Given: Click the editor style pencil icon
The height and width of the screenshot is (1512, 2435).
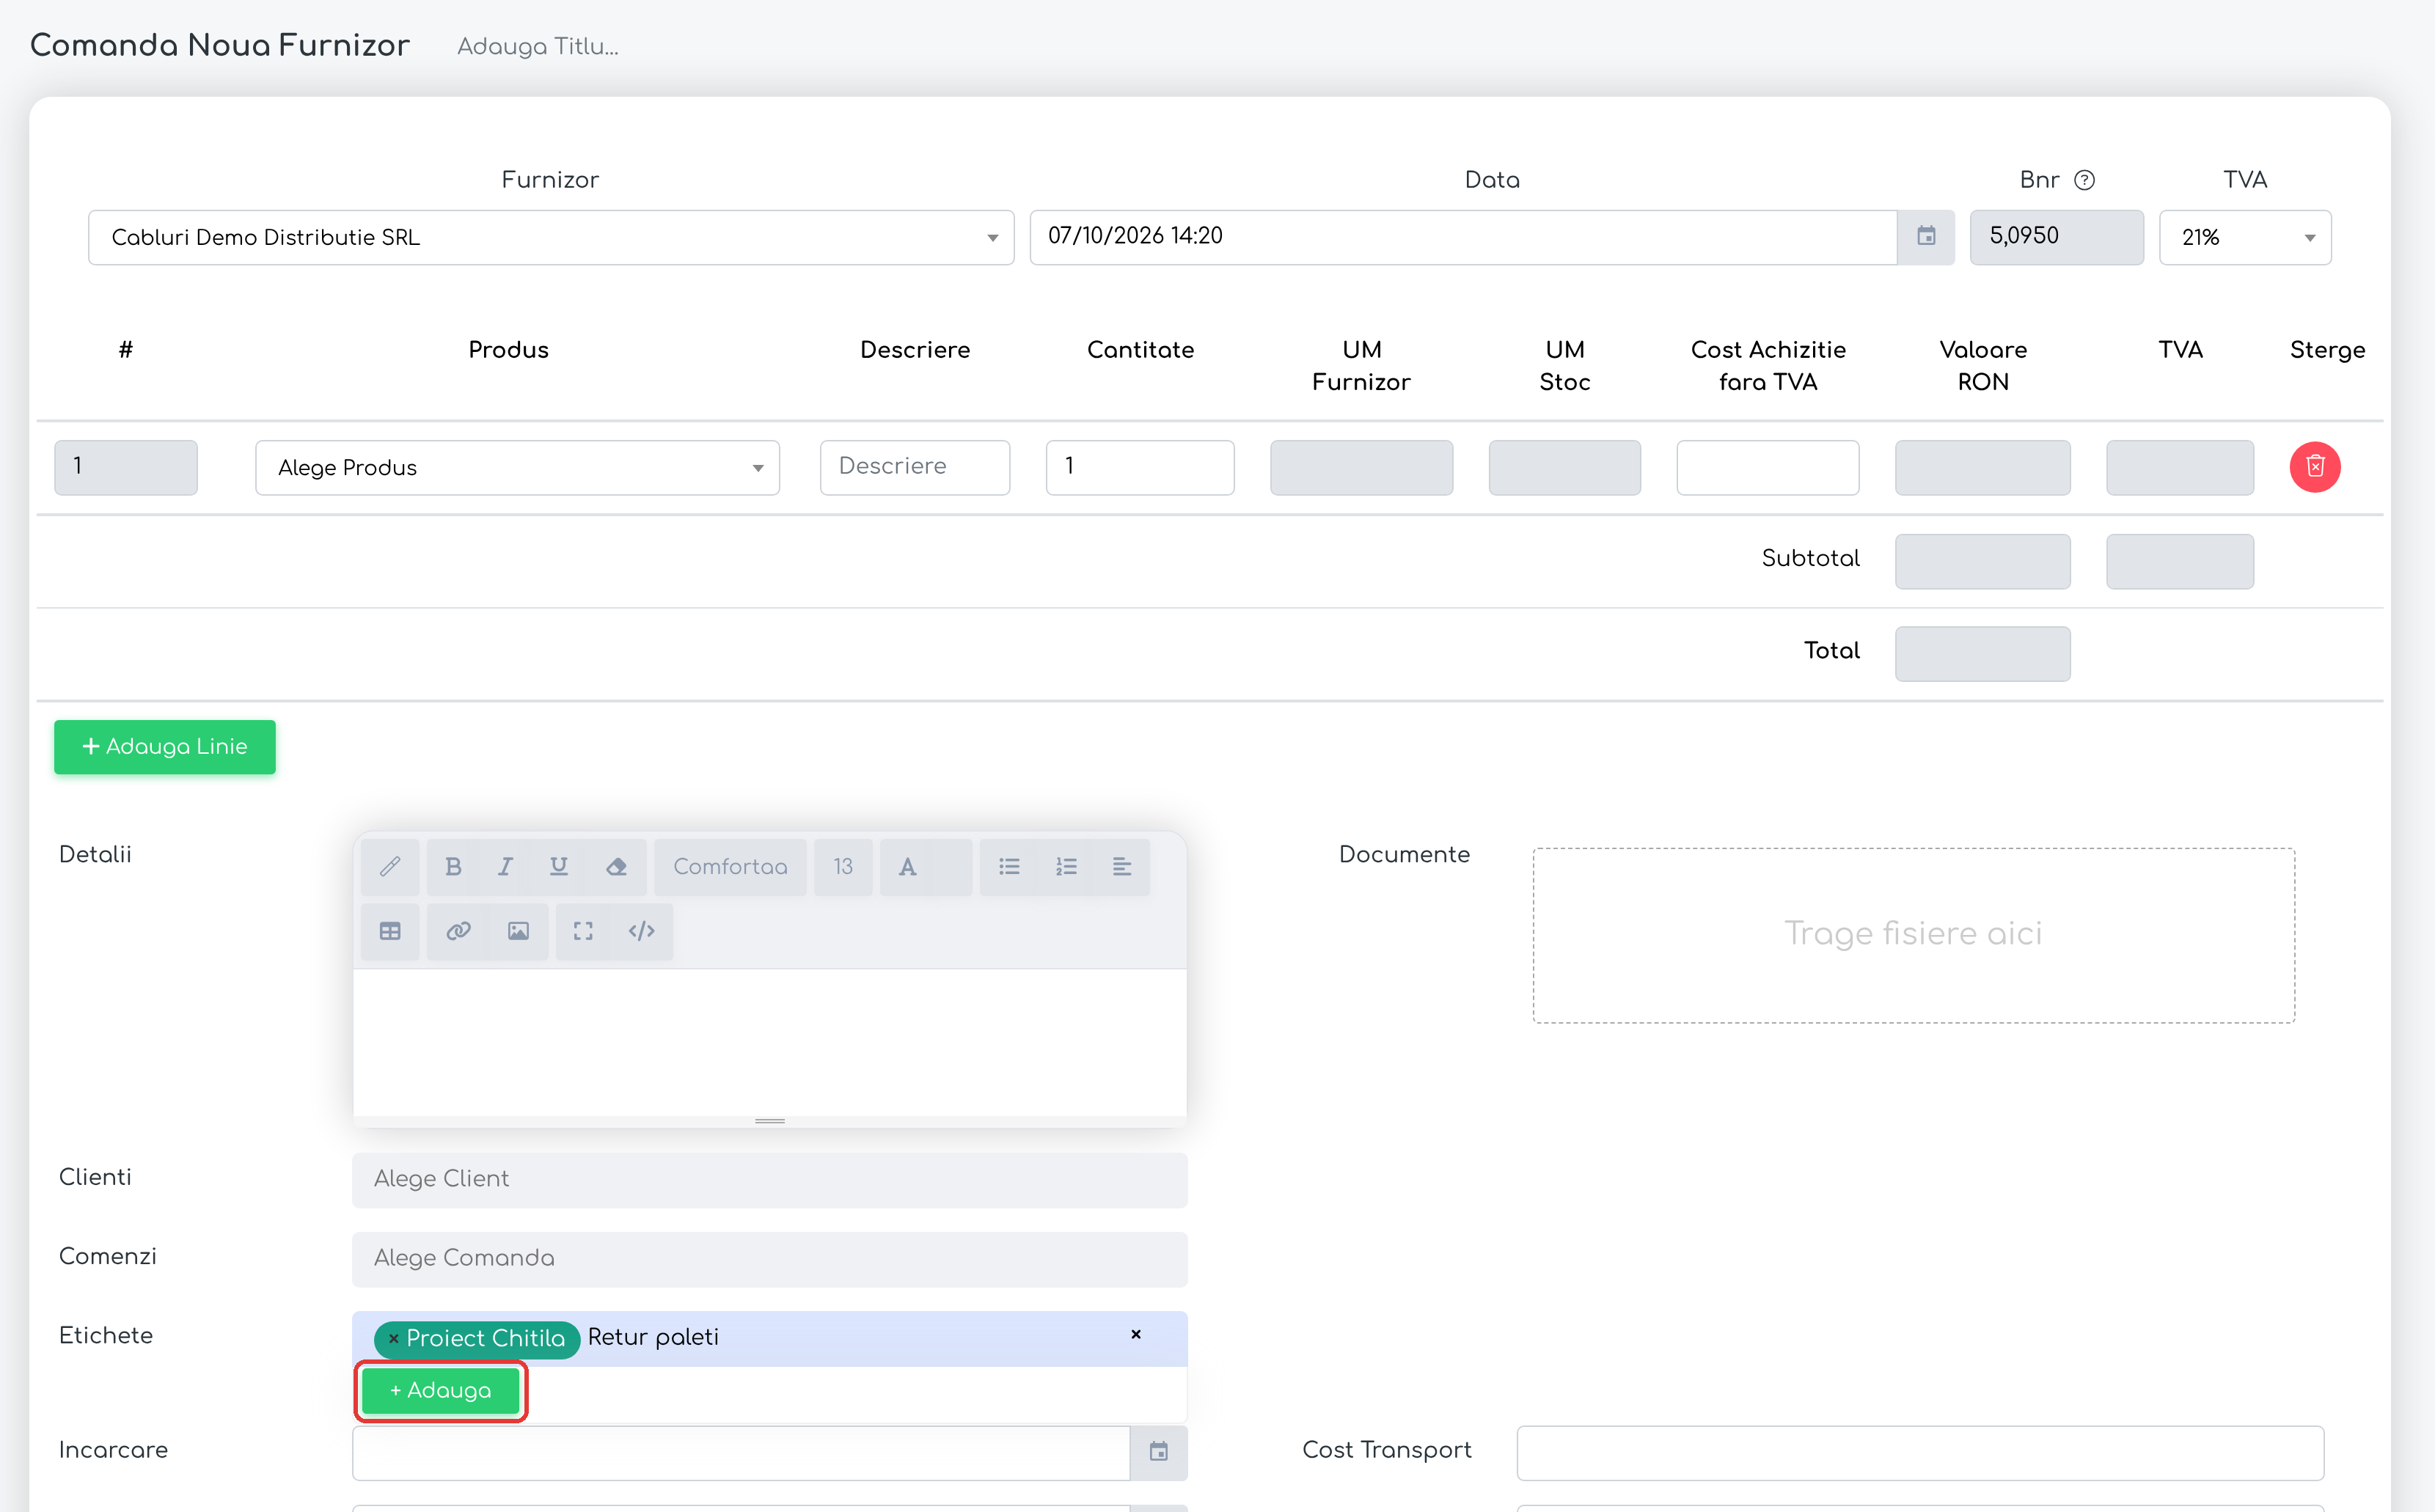Looking at the screenshot, I should pos(390,866).
